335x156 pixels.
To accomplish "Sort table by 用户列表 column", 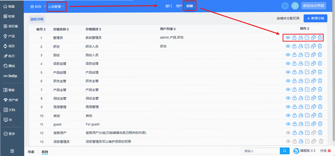I will (168, 29).
